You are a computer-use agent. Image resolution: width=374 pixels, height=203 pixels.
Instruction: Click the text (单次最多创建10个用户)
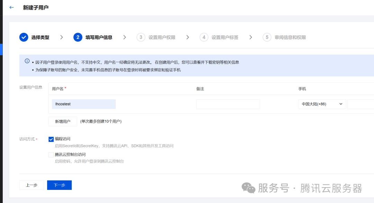click(x=101, y=122)
